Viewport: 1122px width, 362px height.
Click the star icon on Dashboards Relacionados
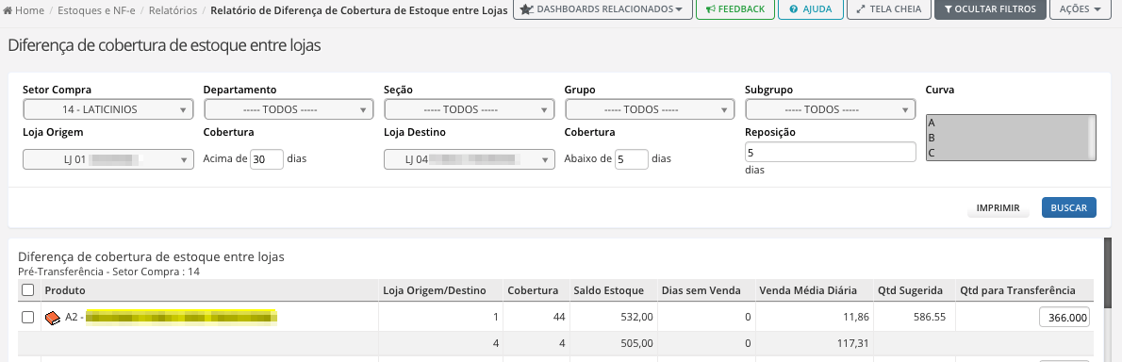coord(526,9)
